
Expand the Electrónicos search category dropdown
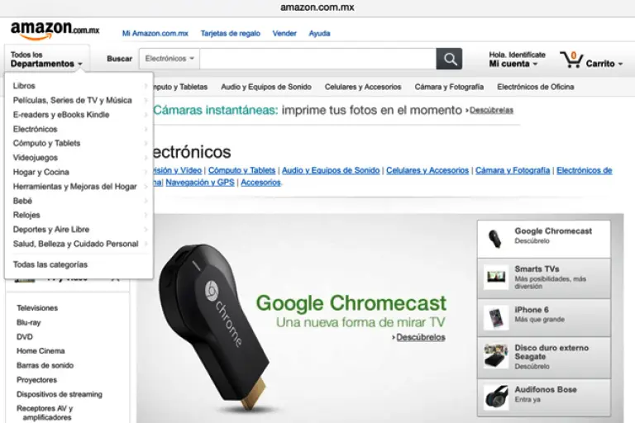169,59
